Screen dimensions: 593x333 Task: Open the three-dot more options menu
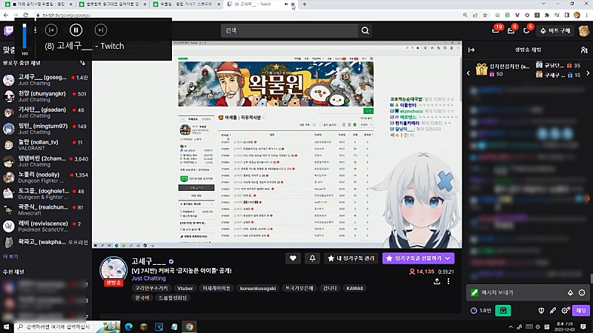click(448, 281)
